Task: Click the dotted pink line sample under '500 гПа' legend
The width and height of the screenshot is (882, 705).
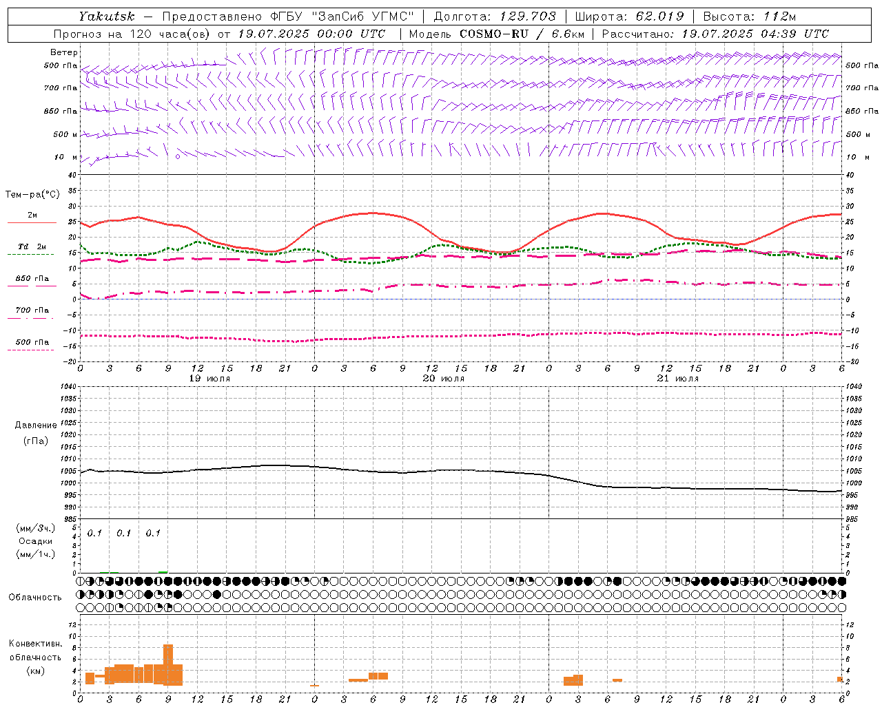Action: click(x=30, y=350)
